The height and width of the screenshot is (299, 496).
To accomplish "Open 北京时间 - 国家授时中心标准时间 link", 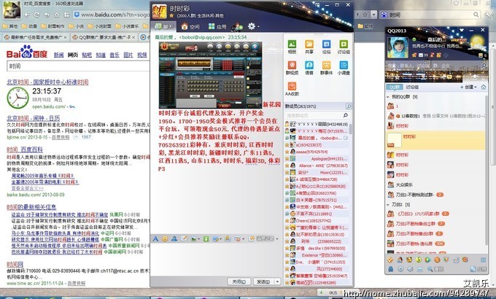I will 47,82.
